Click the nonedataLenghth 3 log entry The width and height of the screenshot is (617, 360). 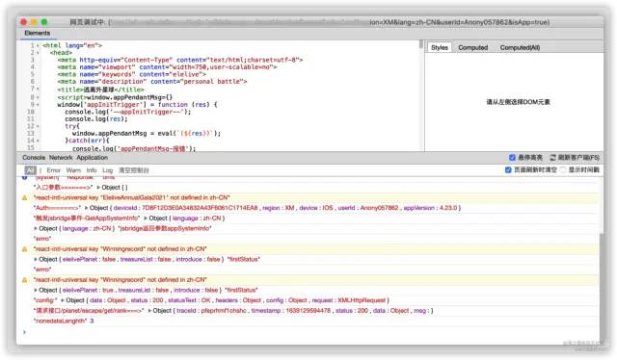64,321
